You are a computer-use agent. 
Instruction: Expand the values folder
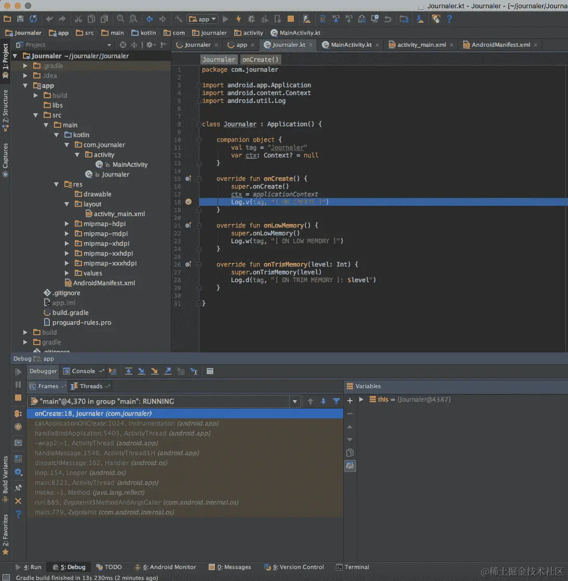coord(66,273)
